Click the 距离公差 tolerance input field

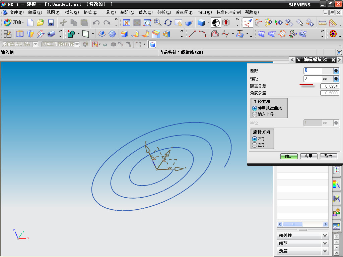330,86
